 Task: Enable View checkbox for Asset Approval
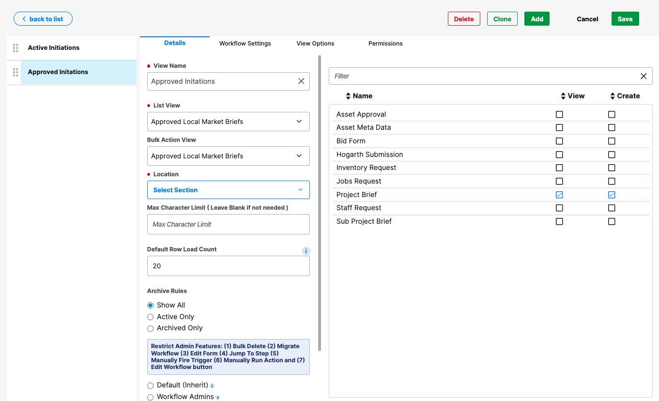[559, 114]
